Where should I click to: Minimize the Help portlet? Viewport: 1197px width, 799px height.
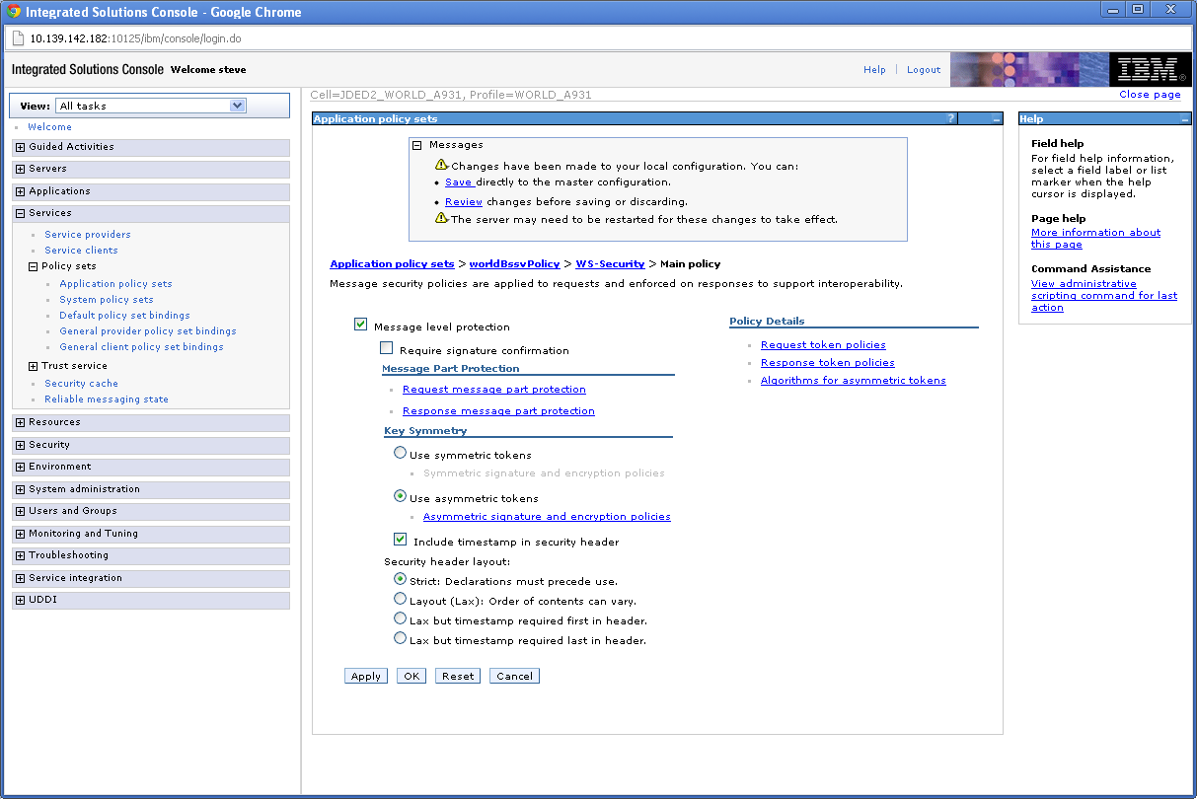pyautogui.click(x=1185, y=118)
